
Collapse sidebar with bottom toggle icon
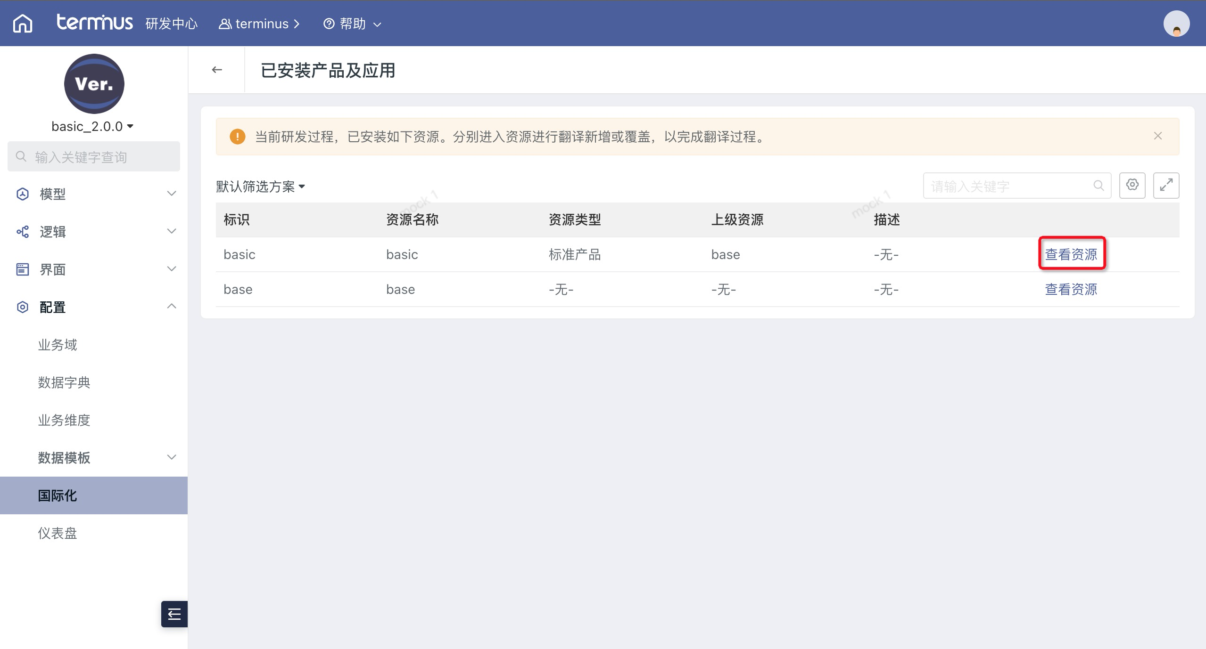click(174, 614)
